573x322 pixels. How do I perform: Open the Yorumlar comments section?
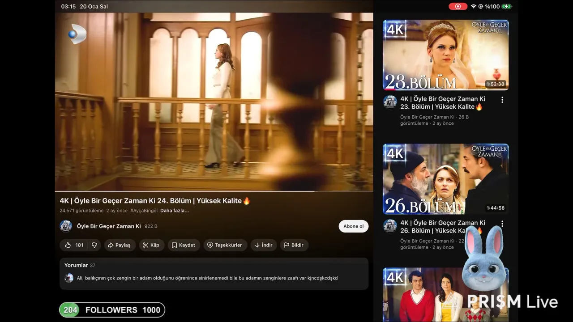click(214, 273)
